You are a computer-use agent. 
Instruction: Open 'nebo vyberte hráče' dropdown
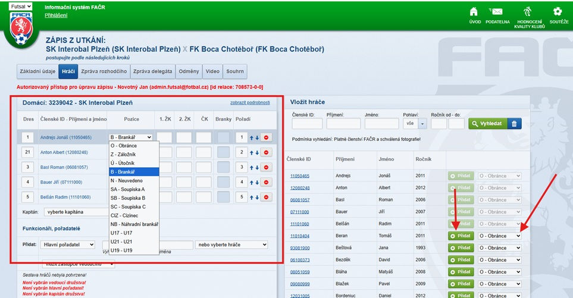click(x=231, y=244)
